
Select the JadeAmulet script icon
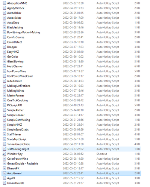point(5,81)
